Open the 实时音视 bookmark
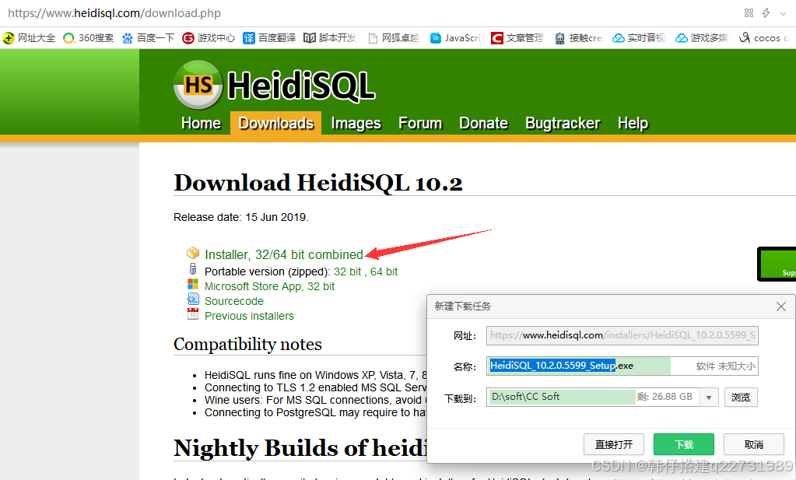Viewport: 796px width, 480px height. click(x=639, y=38)
